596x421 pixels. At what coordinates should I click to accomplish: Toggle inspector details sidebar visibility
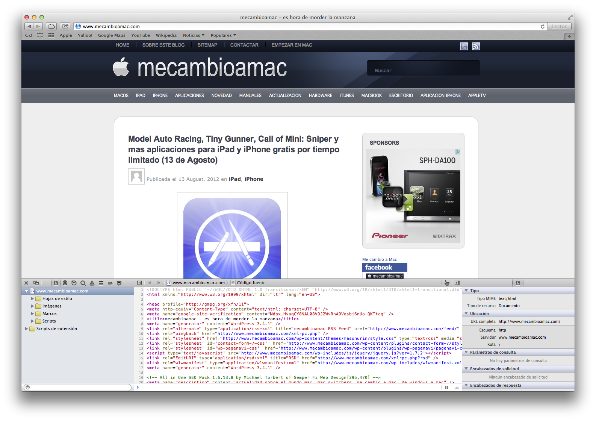pyautogui.click(x=457, y=283)
